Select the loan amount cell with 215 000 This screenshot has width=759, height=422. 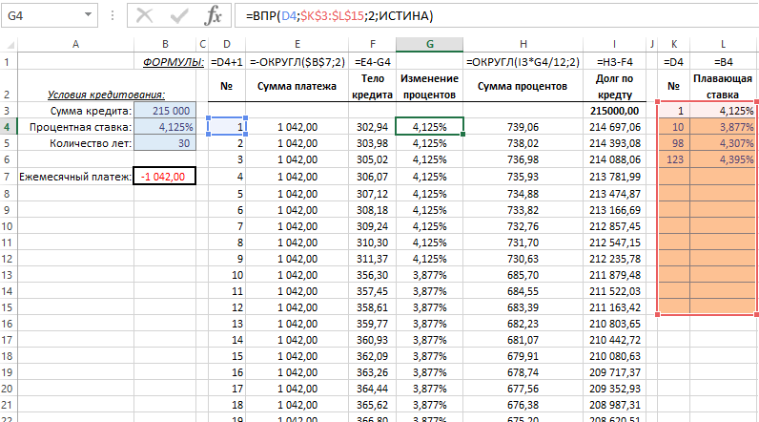click(x=165, y=110)
